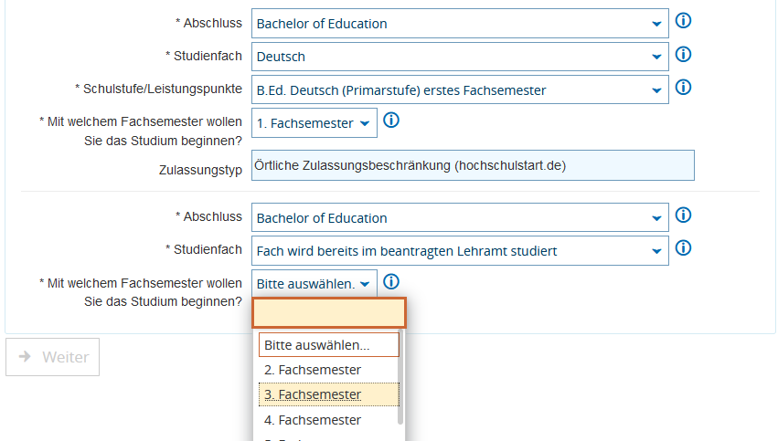Select '2. Fachsemester' from the list

click(313, 370)
